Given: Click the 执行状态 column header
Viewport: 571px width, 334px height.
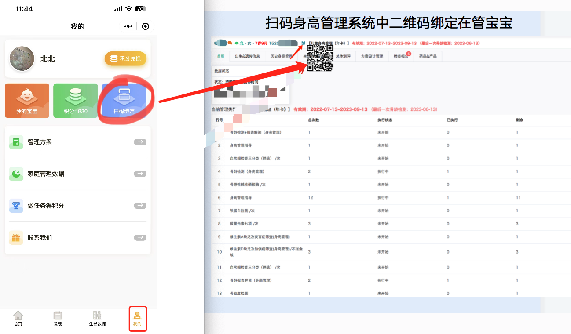Looking at the screenshot, I should [x=384, y=120].
